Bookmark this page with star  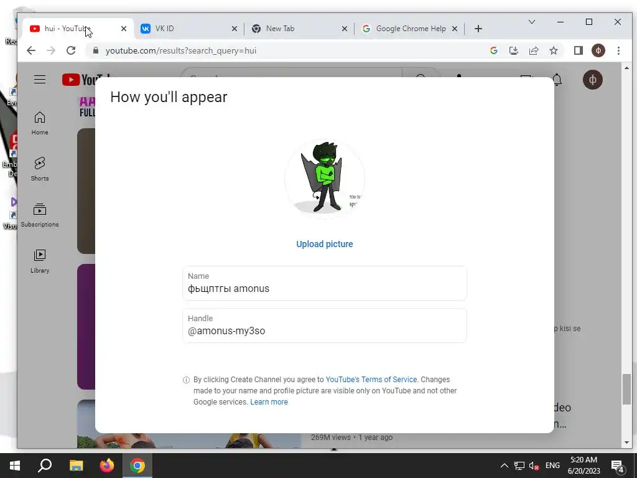tap(553, 50)
